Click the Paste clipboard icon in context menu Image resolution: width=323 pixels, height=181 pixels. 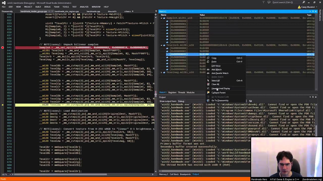(x=208, y=62)
